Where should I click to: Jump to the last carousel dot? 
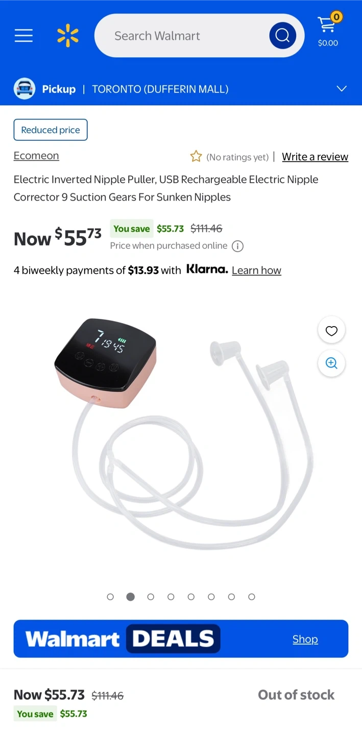(252, 597)
